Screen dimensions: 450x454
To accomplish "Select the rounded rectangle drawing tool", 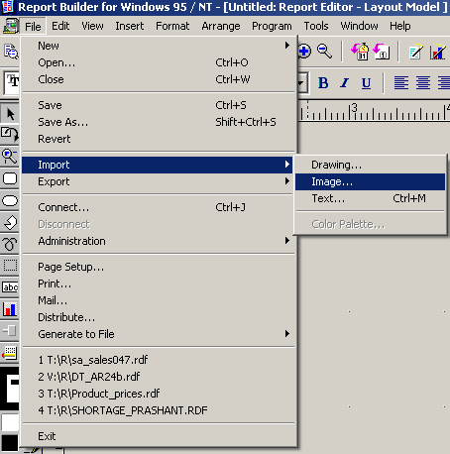I will point(10,178).
